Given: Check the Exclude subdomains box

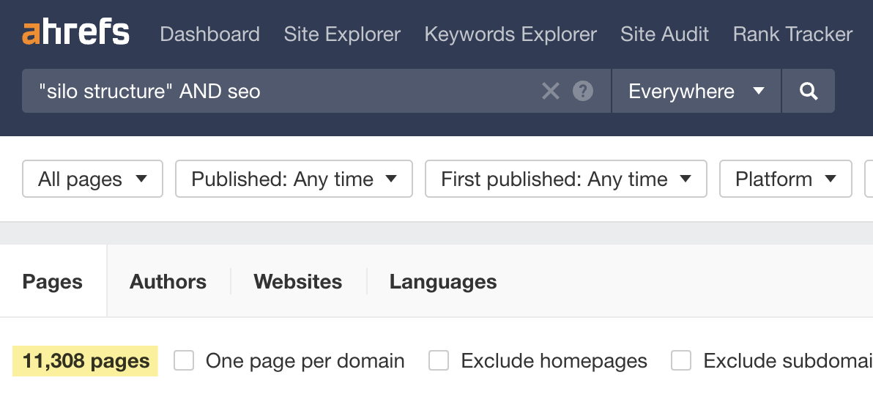Looking at the screenshot, I should [x=681, y=360].
